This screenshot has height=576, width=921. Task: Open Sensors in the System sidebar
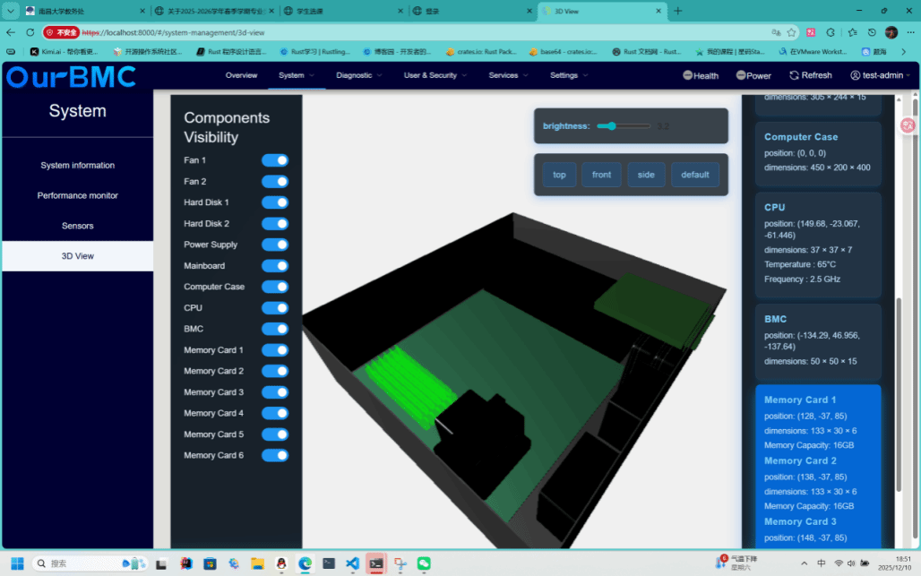(x=77, y=226)
